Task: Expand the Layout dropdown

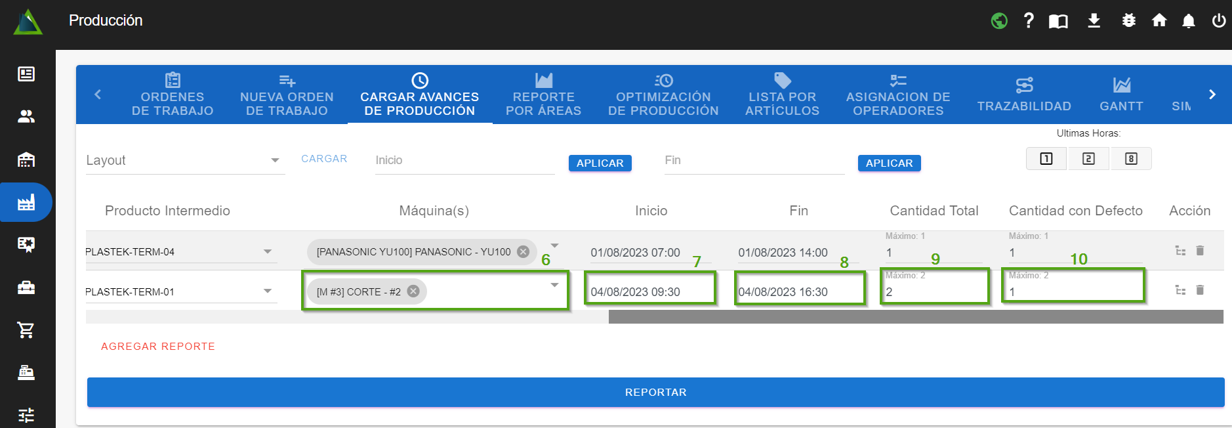Action: click(275, 160)
